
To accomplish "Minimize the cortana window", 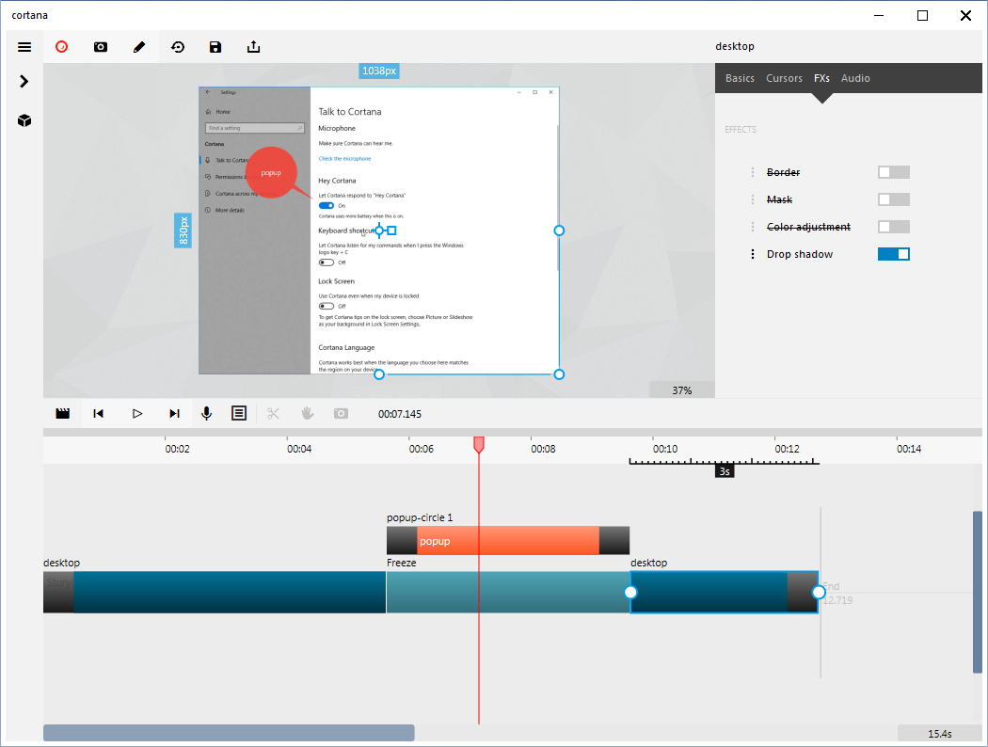I will point(880,15).
